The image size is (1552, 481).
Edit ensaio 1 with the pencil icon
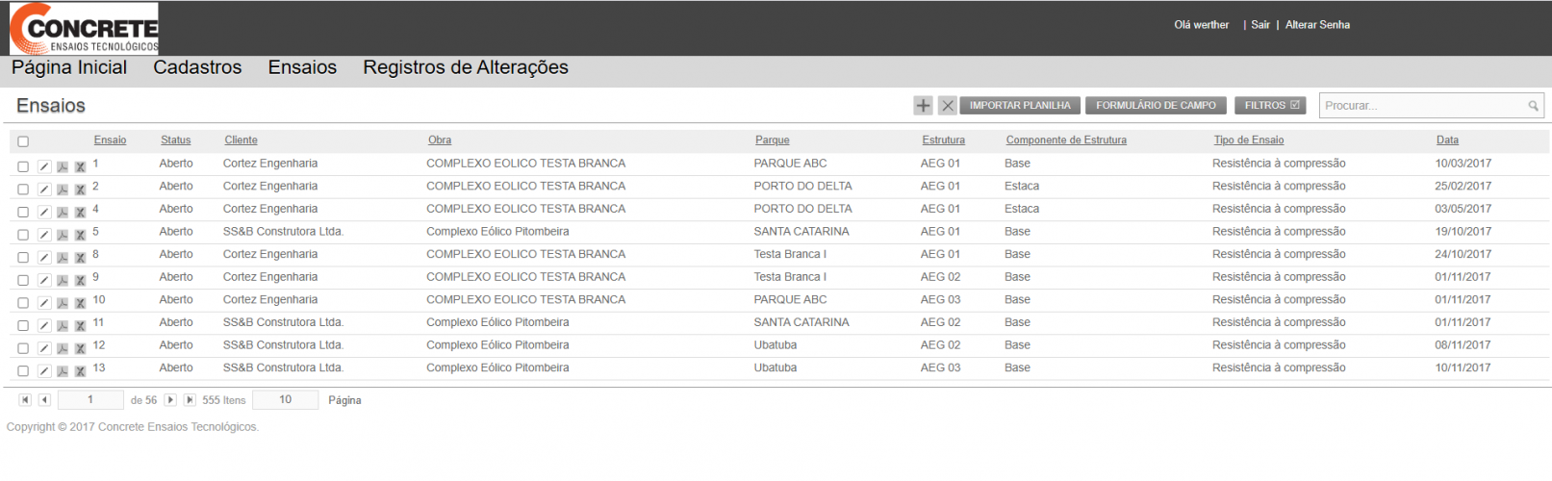click(x=44, y=166)
